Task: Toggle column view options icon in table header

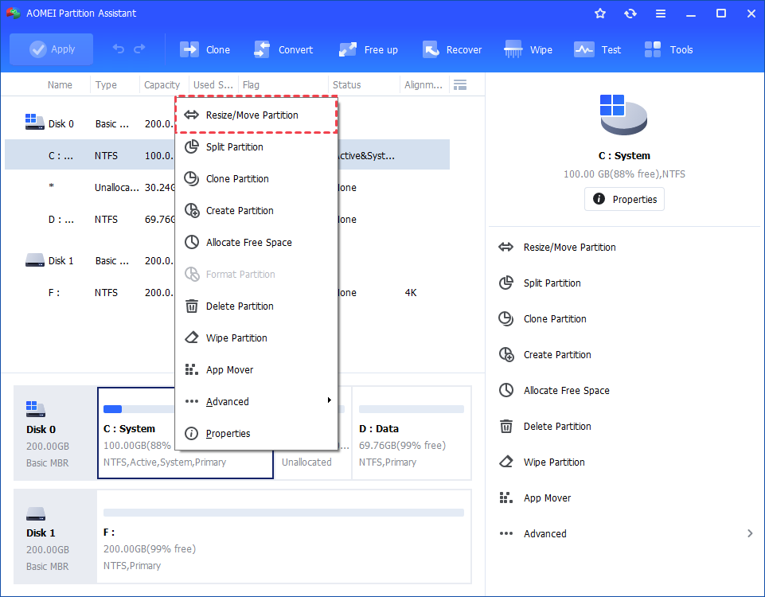Action: [459, 85]
